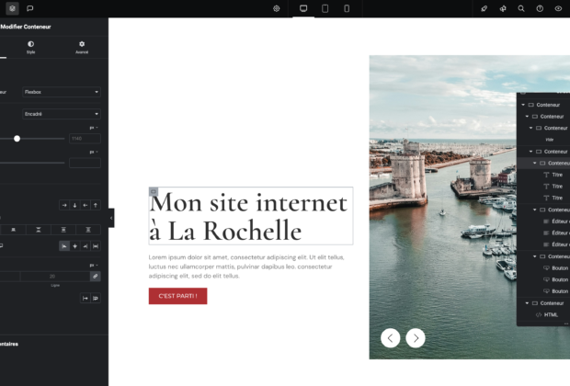Click the empty min height input field
Image resolution: width=570 pixels, height=386 pixels.
coord(85,163)
